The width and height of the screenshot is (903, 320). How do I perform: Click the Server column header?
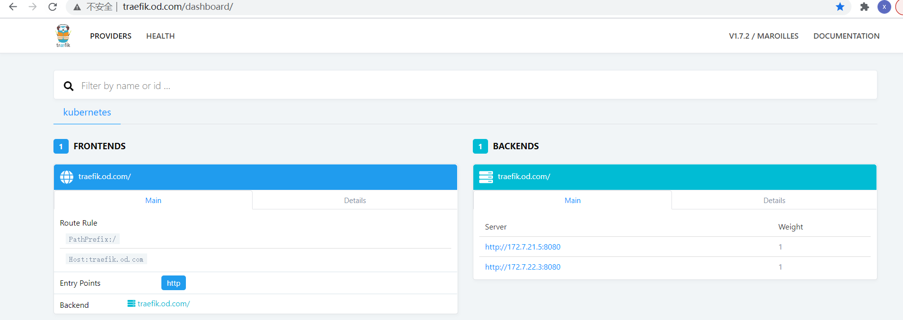click(x=496, y=227)
